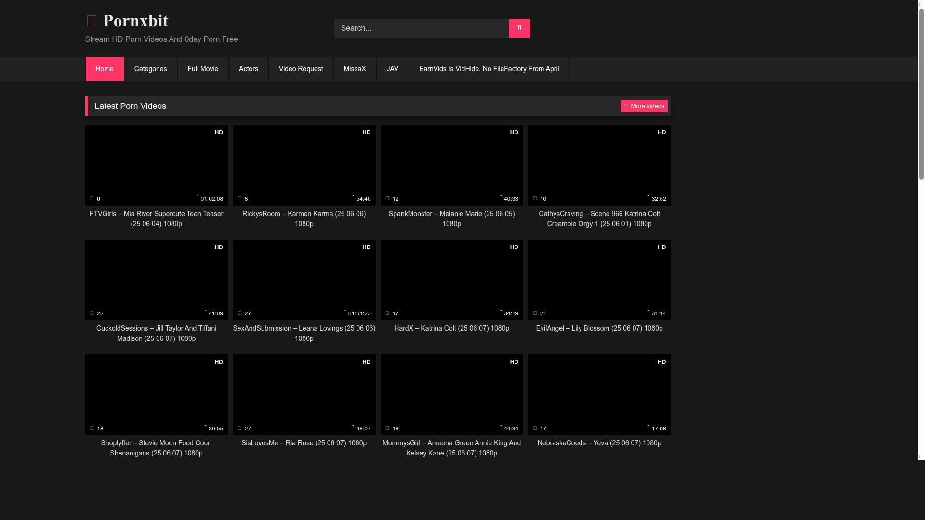Switch to the JAV section

tap(392, 69)
